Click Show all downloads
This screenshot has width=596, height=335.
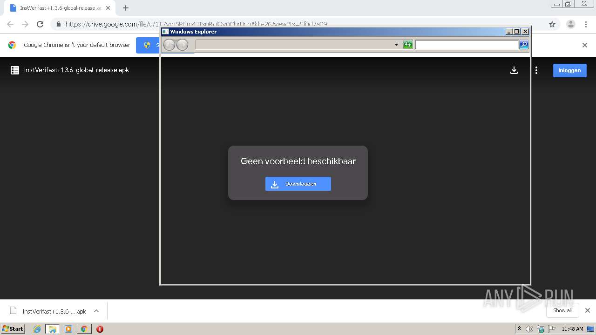[x=562, y=310]
